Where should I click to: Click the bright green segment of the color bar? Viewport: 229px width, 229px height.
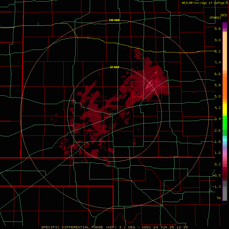pyautogui.click(x=225, y=123)
